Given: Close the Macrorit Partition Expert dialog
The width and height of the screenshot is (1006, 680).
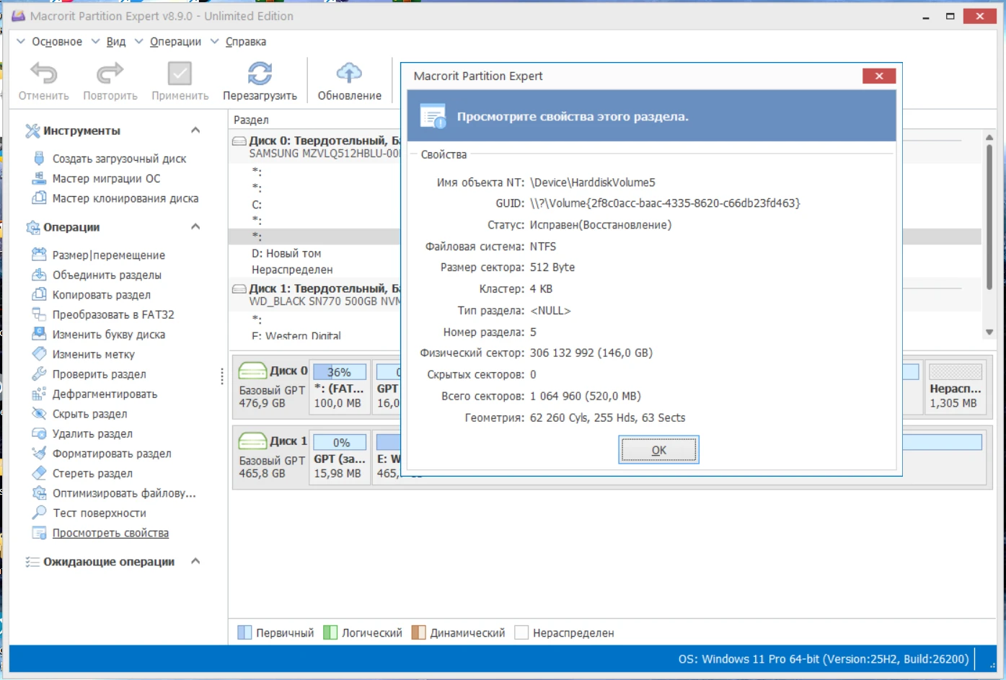Looking at the screenshot, I should (878, 76).
